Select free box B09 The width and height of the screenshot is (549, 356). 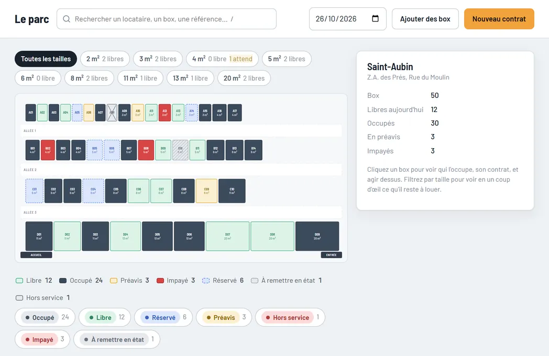(x=163, y=150)
